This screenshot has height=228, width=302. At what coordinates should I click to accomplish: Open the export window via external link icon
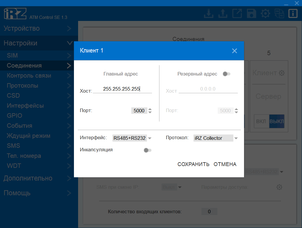(237, 13)
